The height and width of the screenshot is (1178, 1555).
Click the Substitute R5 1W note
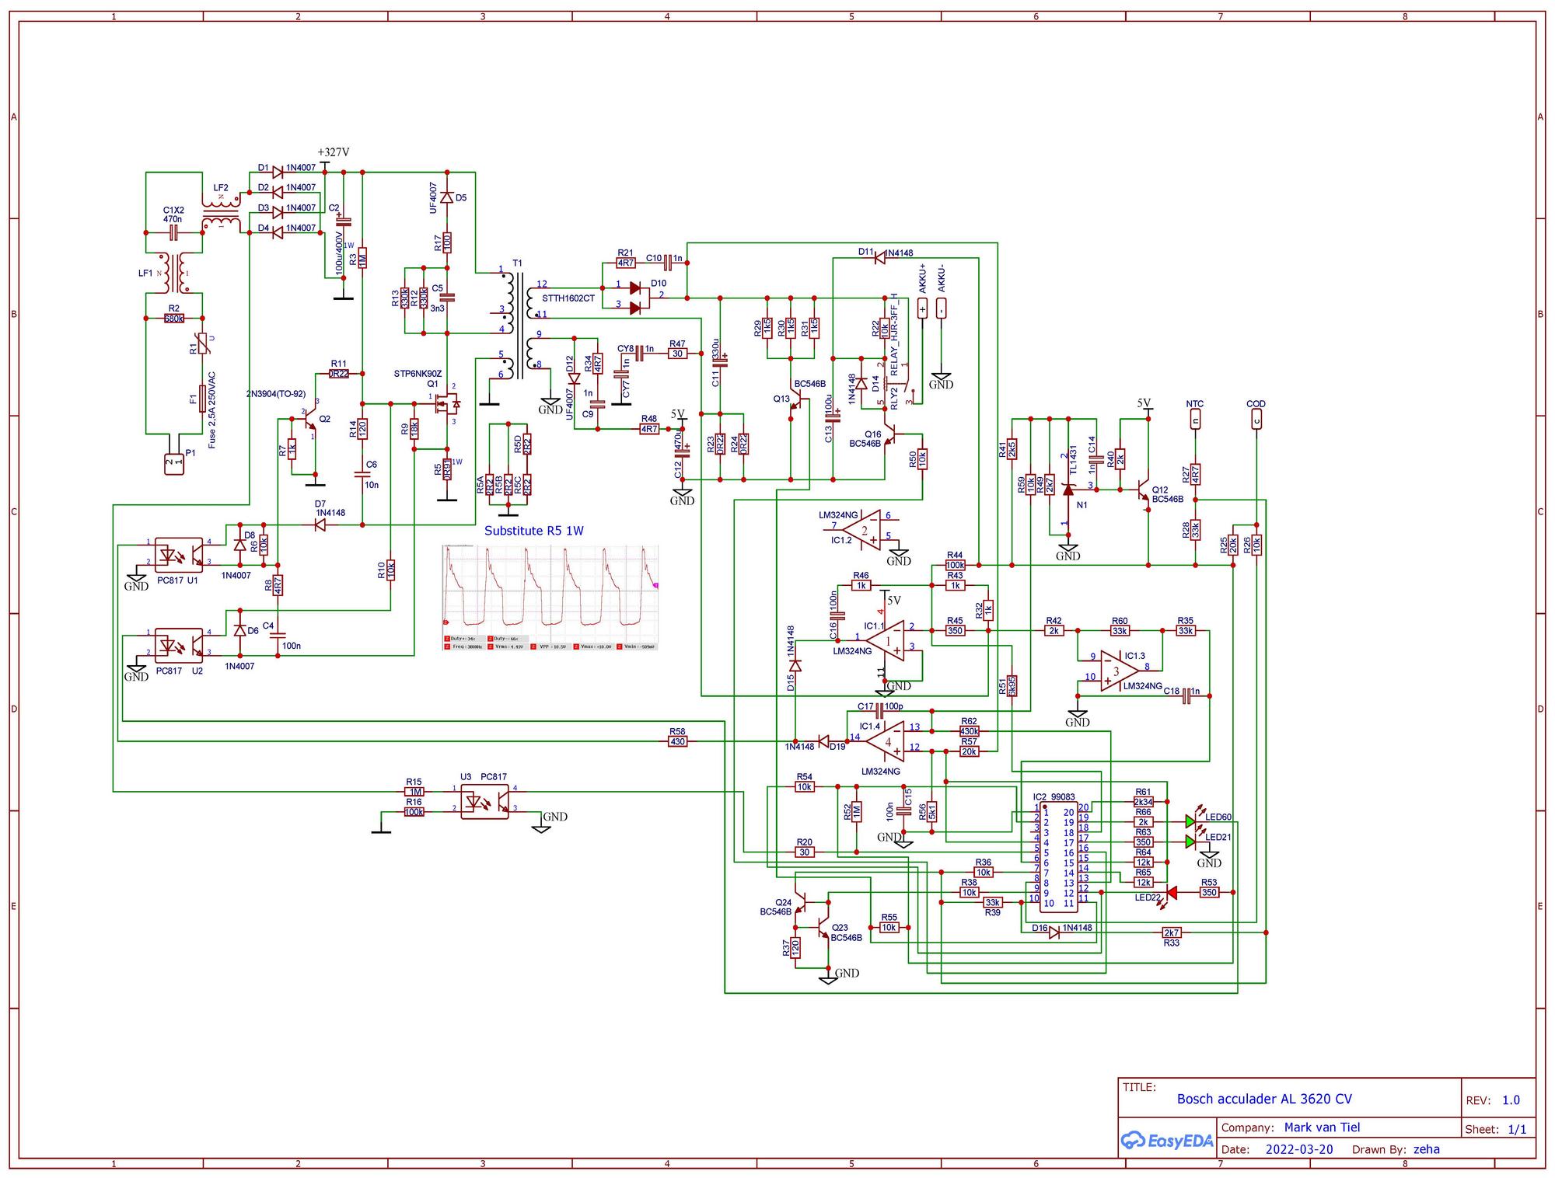[533, 531]
